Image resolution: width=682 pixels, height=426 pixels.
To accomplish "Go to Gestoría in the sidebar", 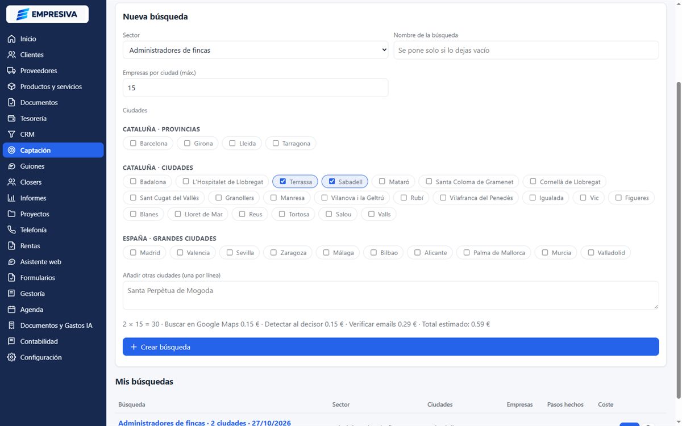I will tap(53, 294).
